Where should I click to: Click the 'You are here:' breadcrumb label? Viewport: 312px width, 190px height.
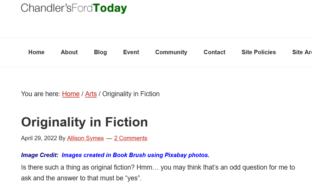(x=41, y=94)
